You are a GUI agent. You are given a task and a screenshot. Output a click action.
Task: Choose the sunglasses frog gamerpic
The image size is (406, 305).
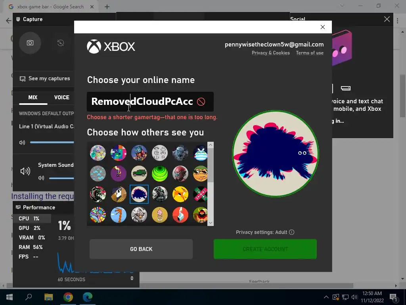coord(200,174)
